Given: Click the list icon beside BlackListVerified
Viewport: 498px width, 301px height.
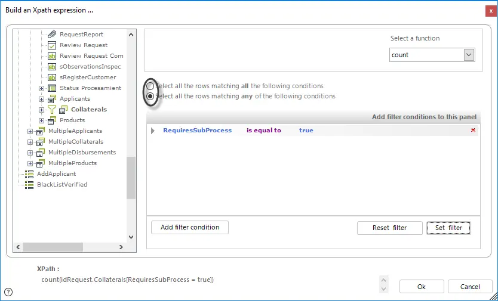Looking at the screenshot, I should (29, 185).
